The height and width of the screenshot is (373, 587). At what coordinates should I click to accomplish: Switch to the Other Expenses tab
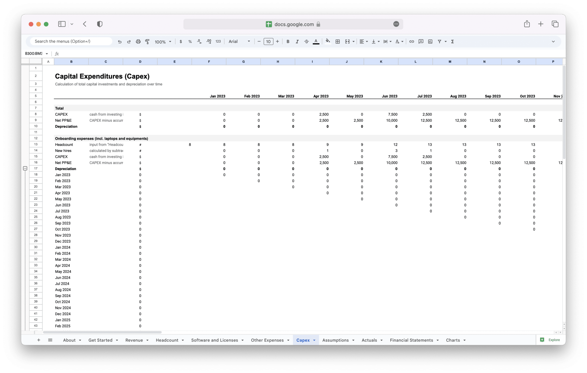click(x=267, y=340)
